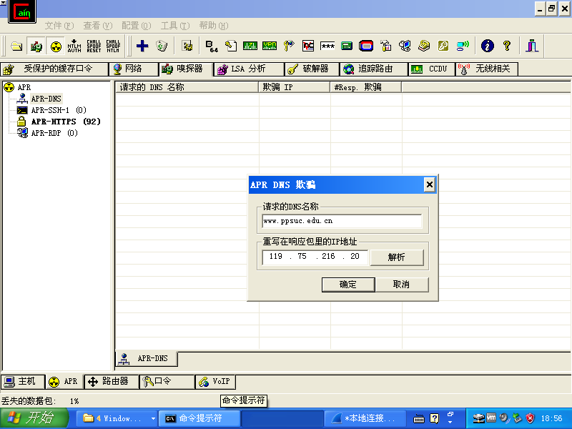Switch to the 破解器 tab
The image size is (572, 429).
(312, 69)
